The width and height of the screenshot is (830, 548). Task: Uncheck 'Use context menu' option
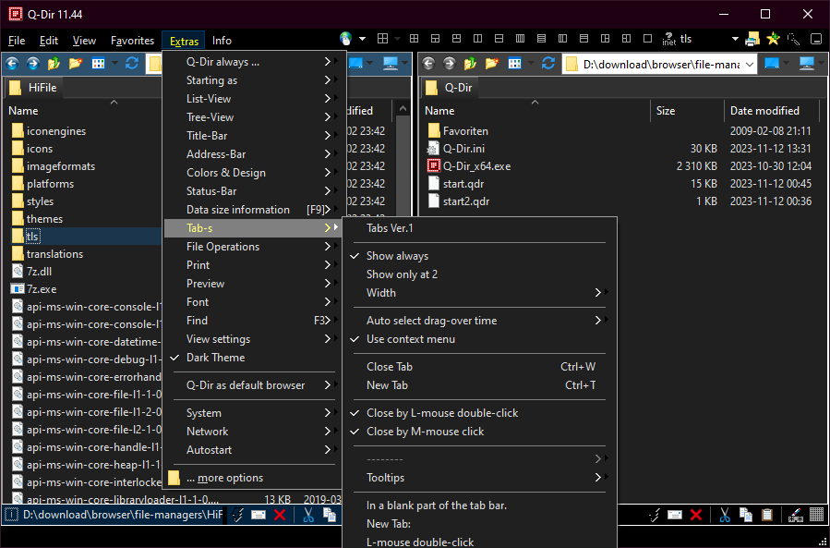click(410, 339)
